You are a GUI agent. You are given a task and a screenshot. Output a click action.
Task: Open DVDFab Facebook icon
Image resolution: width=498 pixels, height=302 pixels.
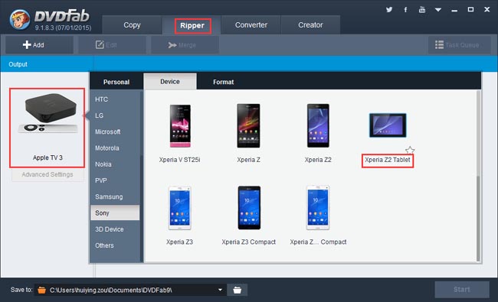tap(405, 9)
